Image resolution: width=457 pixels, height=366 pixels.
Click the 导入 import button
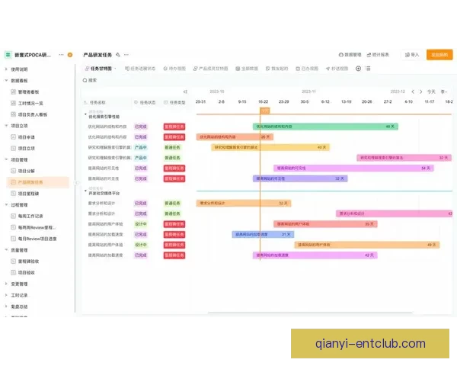tap(411, 55)
